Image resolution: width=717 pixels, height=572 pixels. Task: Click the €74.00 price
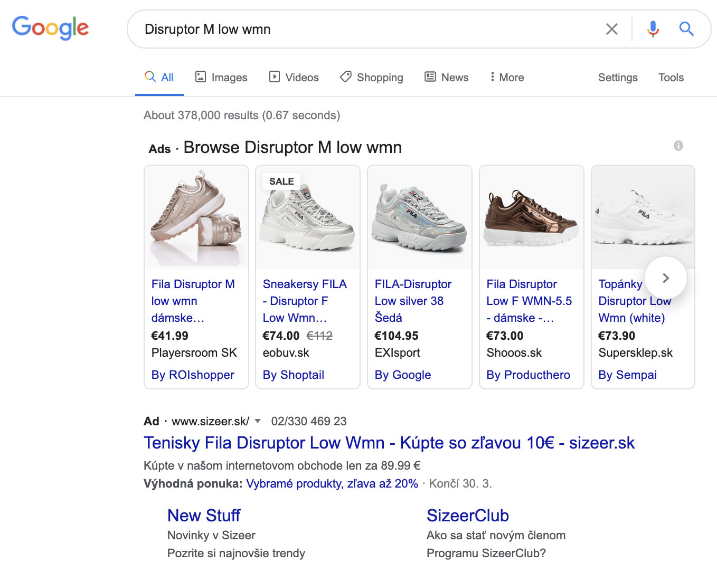[281, 336]
